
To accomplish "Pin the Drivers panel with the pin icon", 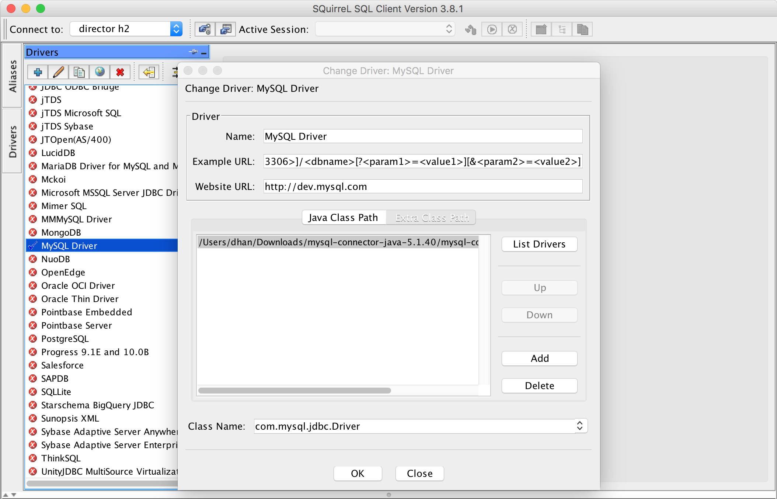I will (193, 52).
